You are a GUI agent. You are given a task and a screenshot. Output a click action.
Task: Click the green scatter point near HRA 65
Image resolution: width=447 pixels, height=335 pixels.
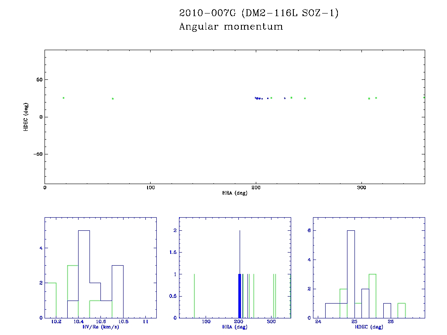click(113, 99)
